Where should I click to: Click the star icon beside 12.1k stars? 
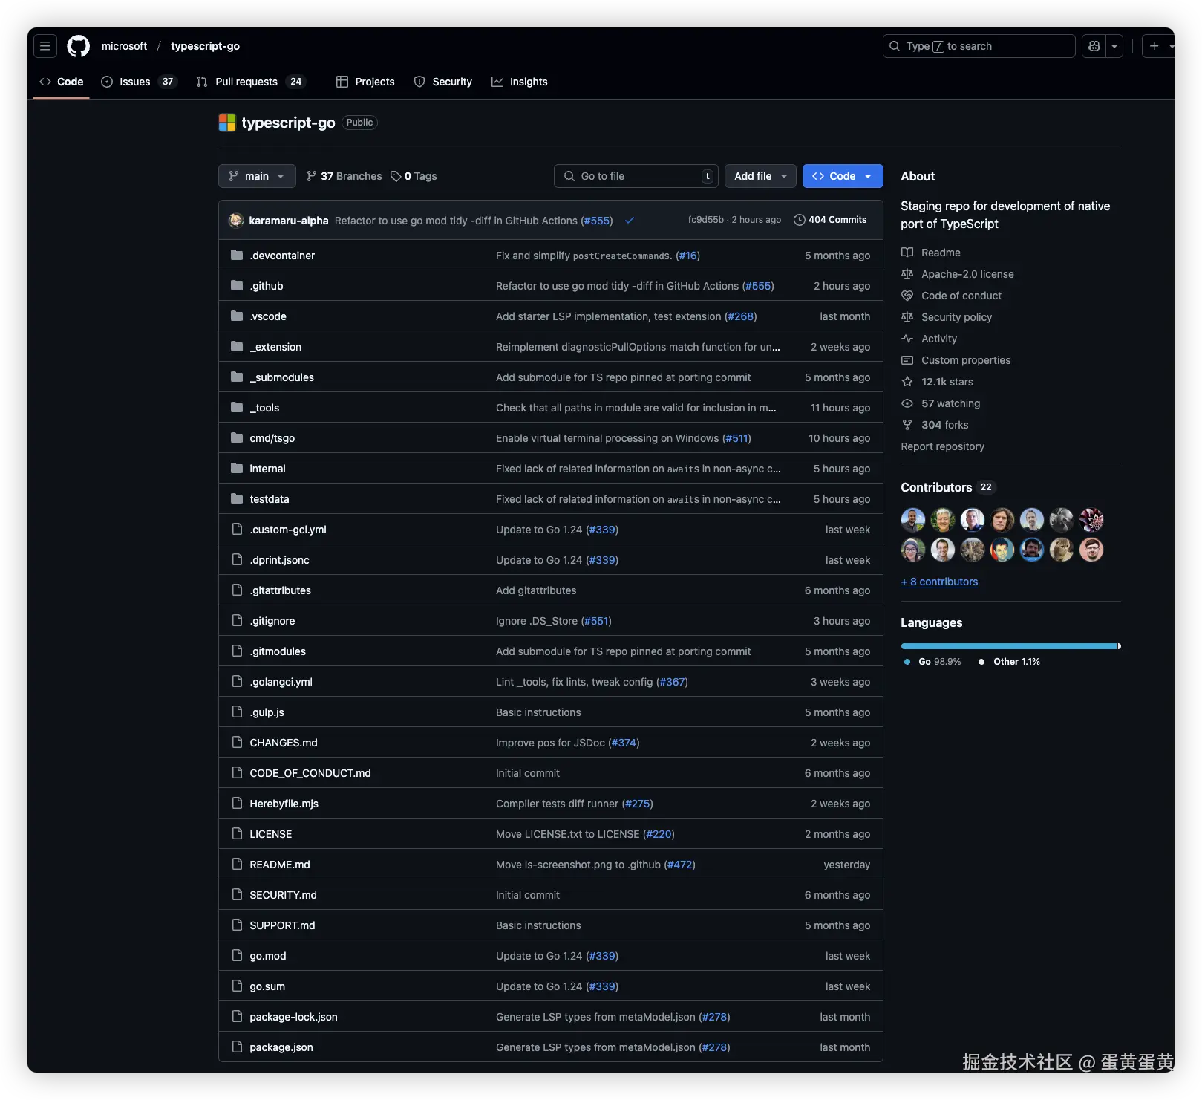tap(907, 382)
